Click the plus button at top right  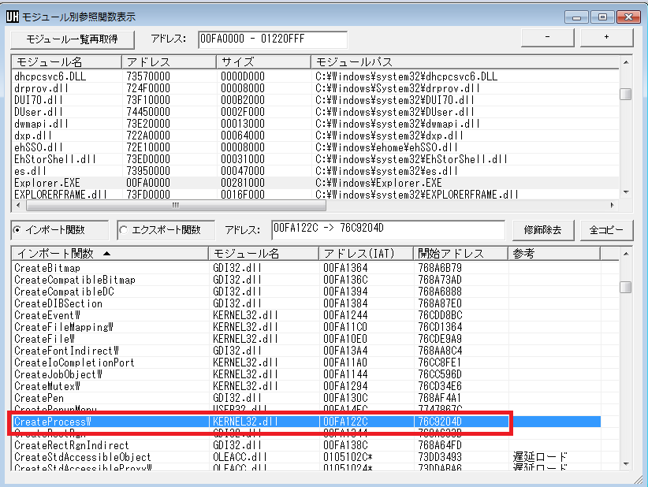tap(607, 37)
